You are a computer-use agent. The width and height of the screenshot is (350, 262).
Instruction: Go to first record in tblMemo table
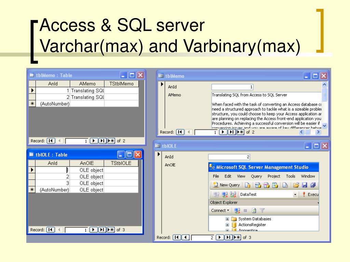[x=50, y=141]
